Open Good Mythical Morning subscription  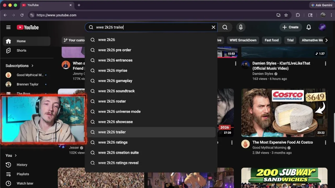tap(26, 75)
